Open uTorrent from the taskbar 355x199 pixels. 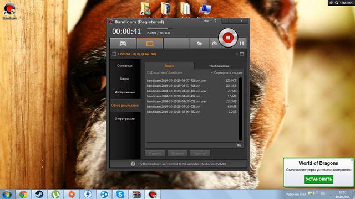coord(55,194)
